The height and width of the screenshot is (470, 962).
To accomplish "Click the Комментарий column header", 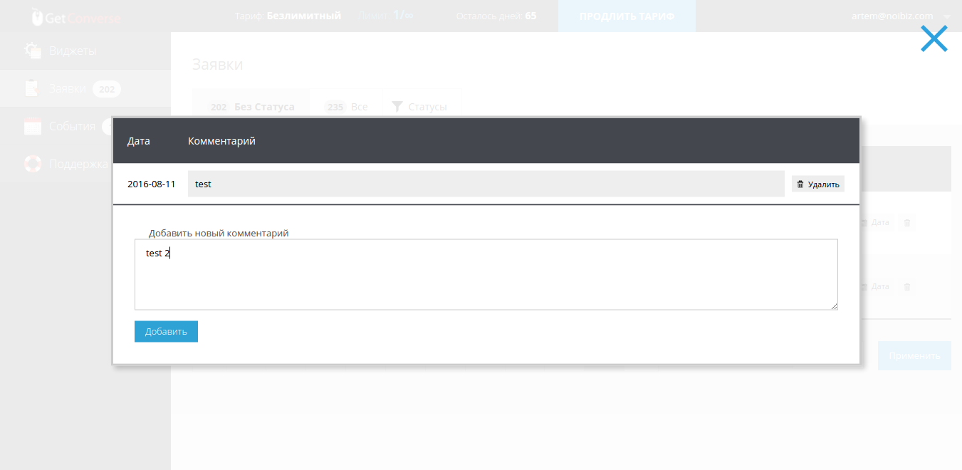I will click(221, 141).
